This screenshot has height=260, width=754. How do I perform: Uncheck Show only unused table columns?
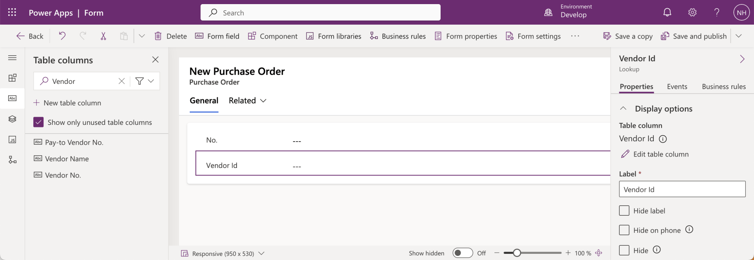tap(39, 122)
